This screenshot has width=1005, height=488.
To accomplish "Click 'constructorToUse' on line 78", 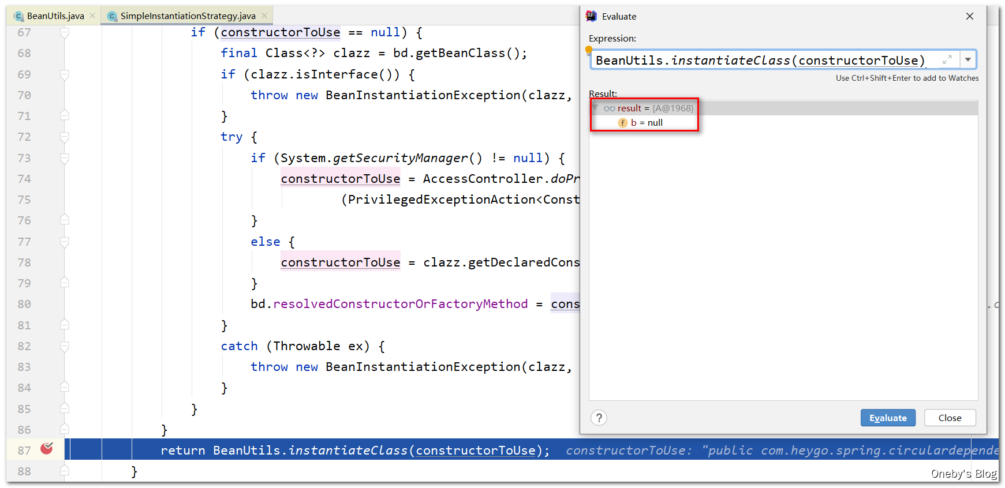I will click(341, 262).
